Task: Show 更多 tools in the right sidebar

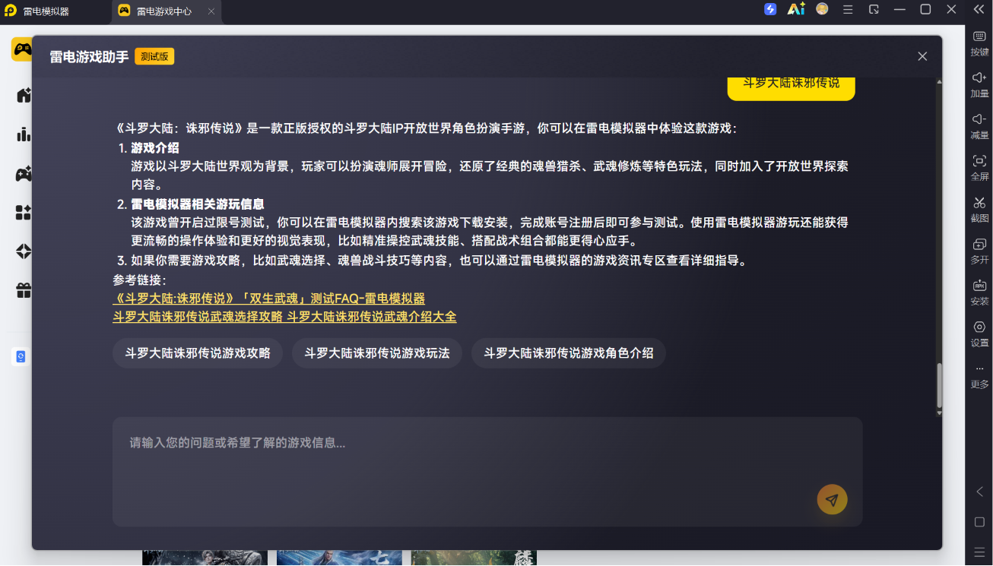Action: click(979, 376)
